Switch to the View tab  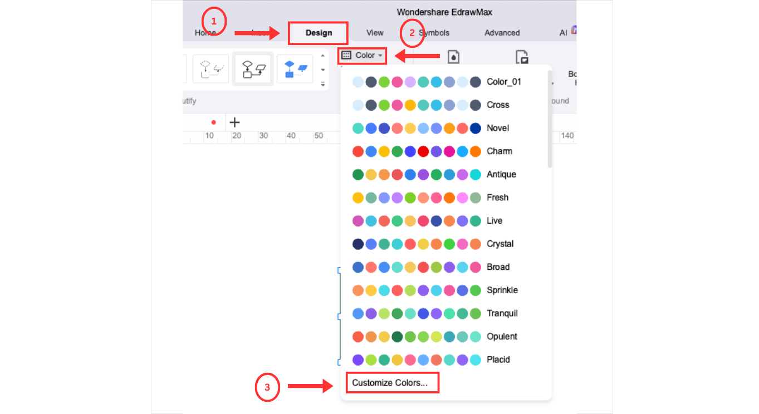(x=375, y=33)
